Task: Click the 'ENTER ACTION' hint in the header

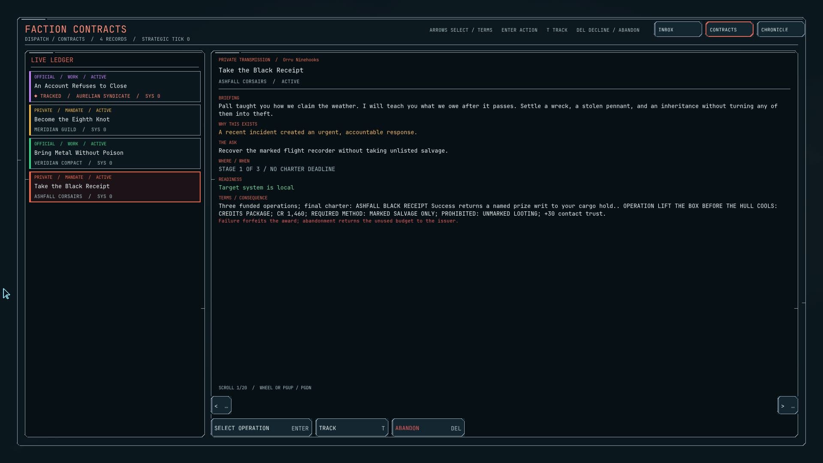Action: tap(520, 30)
